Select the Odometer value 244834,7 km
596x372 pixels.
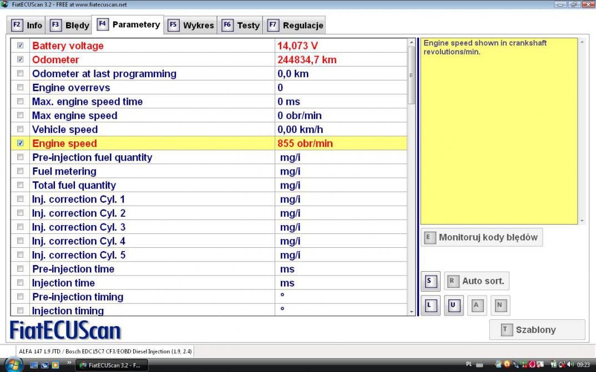(307, 60)
